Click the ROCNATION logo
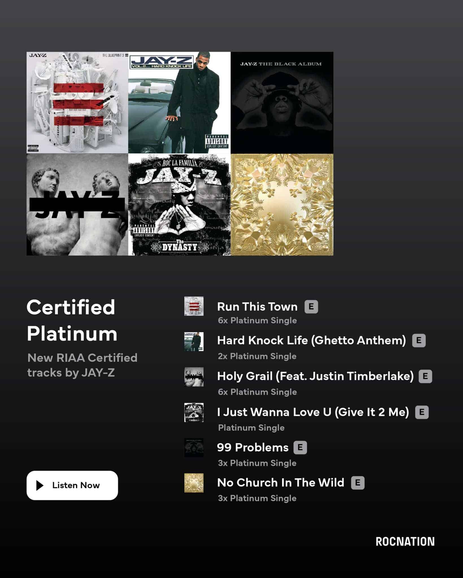The height and width of the screenshot is (578, 463). pyautogui.click(x=405, y=542)
